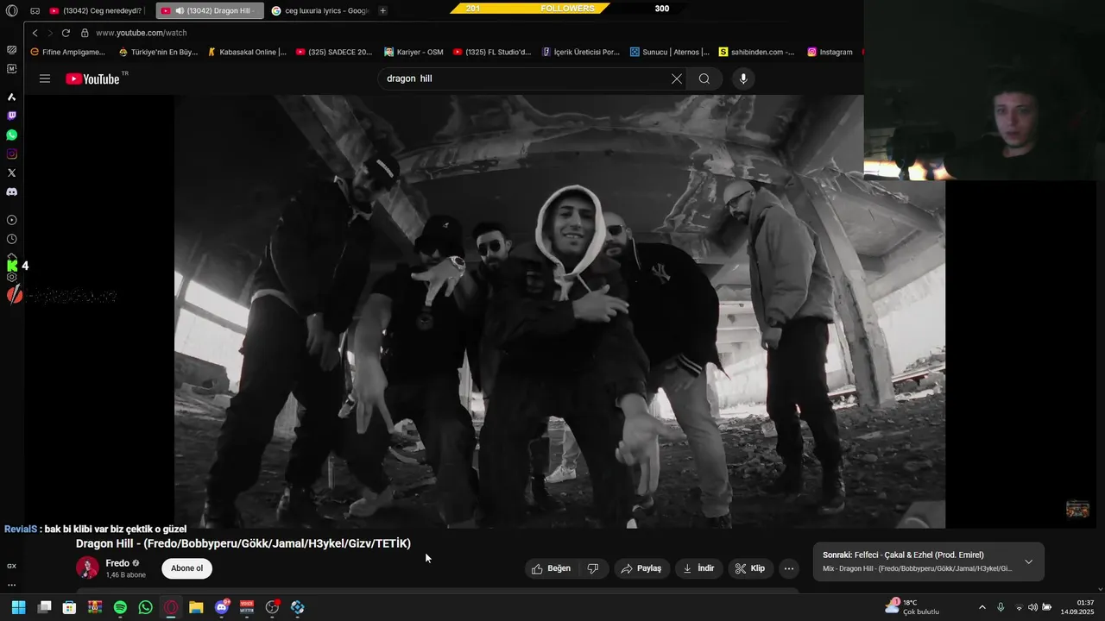Open Aria AI icon in Opera sidebar
The height and width of the screenshot is (621, 1105).
pyautogui.click(x=11, y=97)
